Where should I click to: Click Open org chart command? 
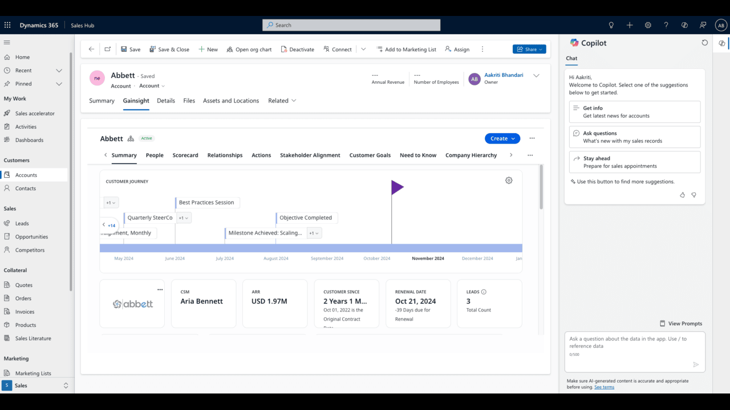249,49
